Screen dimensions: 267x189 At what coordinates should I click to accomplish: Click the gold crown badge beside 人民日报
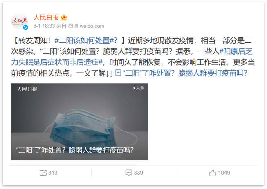point(64,18)
